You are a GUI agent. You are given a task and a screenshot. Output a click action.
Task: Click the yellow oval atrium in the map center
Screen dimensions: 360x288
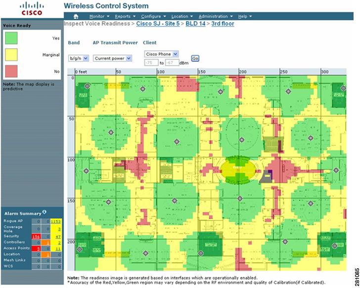pos(238,170)
